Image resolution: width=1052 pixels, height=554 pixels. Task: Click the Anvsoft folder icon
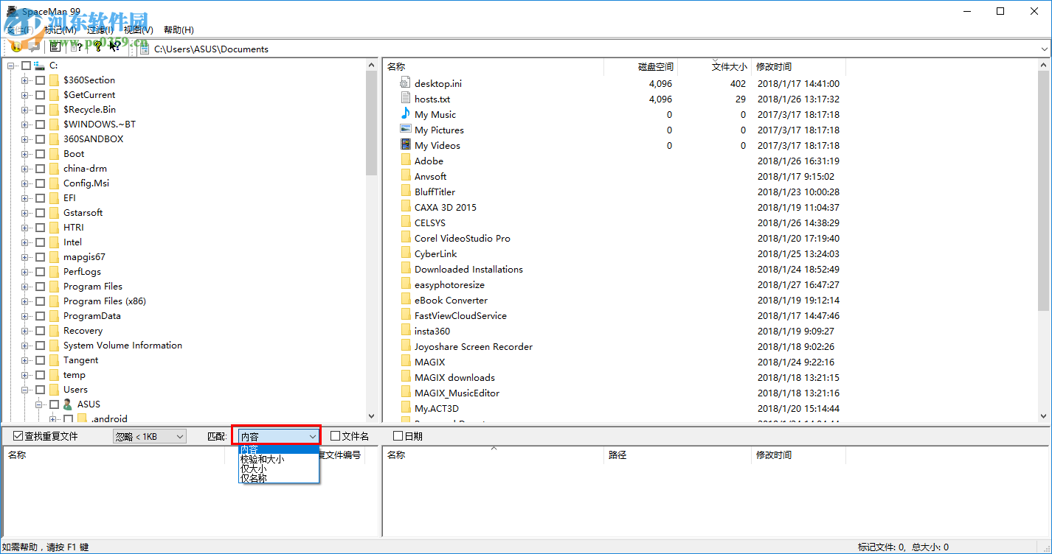coord(405,176)
